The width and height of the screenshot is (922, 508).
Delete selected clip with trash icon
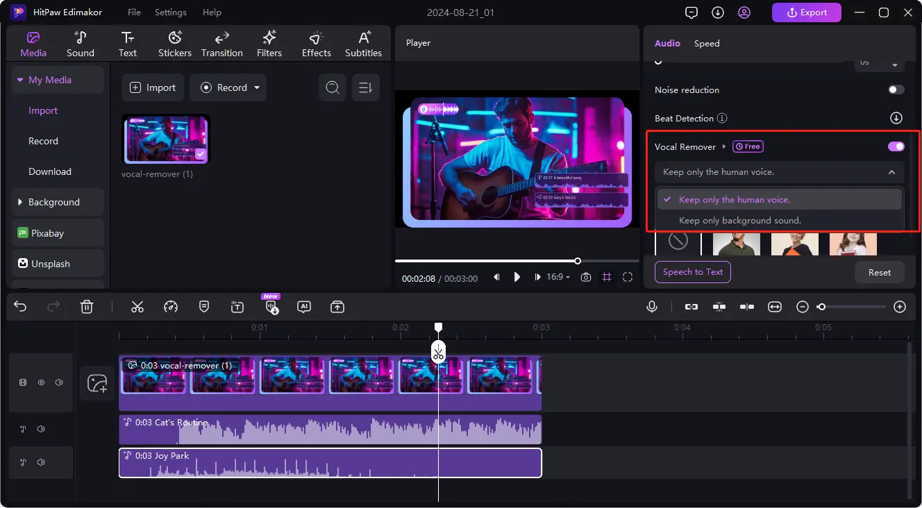[x=87, y=307]
